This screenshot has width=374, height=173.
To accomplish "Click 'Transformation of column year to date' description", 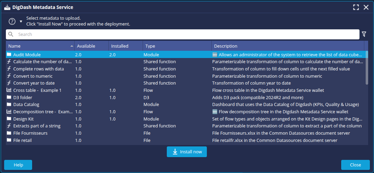I will point(251,83).
